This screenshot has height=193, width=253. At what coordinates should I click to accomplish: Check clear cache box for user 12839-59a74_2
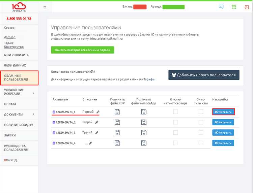coord(201,122)
